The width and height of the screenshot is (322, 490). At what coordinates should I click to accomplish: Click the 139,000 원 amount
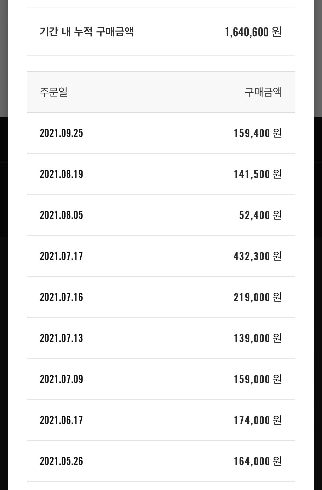click(258, 338)
